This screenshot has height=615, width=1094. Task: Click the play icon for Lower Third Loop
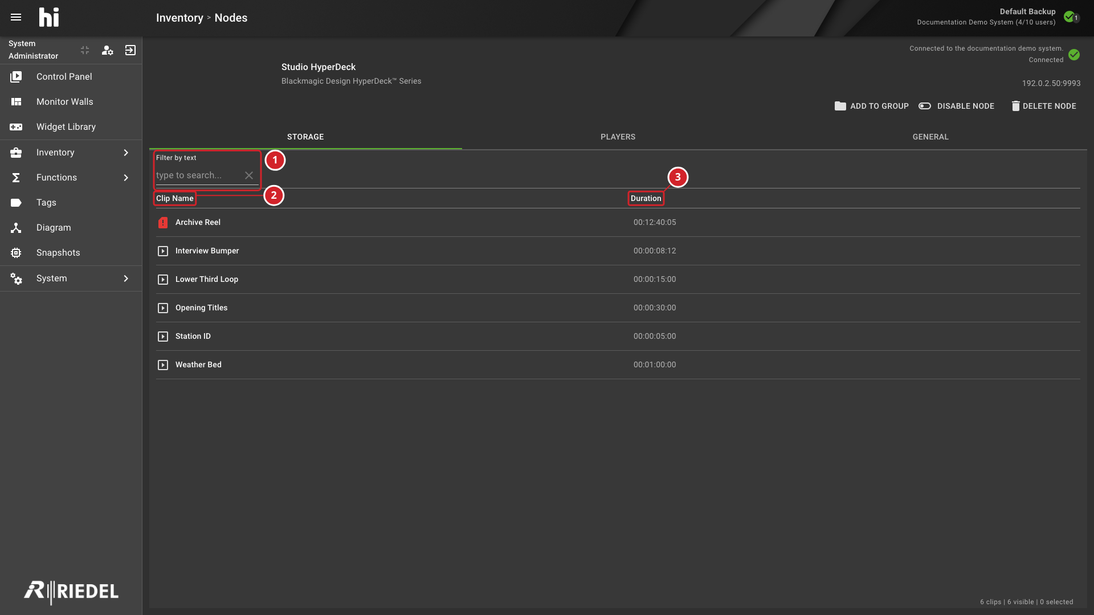(x=163, y=280)
